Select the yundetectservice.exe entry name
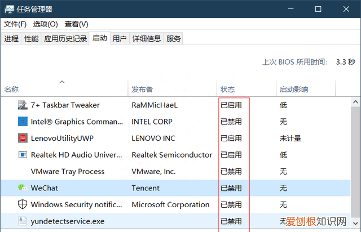The height and width of the screenshot is (232, 361). click(x=68, y=221)
